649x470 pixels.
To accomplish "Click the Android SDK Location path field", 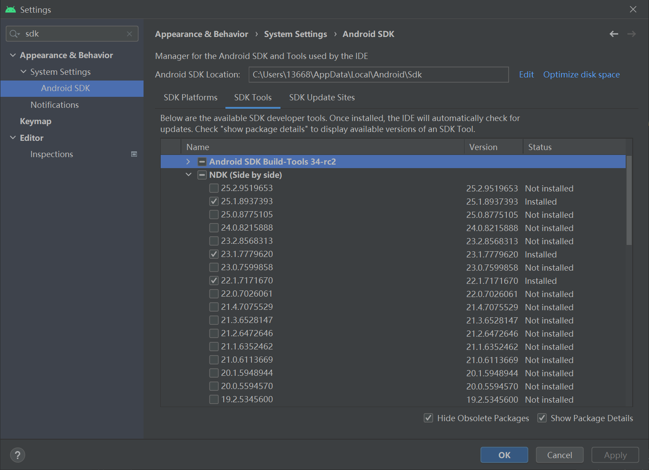I will tap(379, 74).
